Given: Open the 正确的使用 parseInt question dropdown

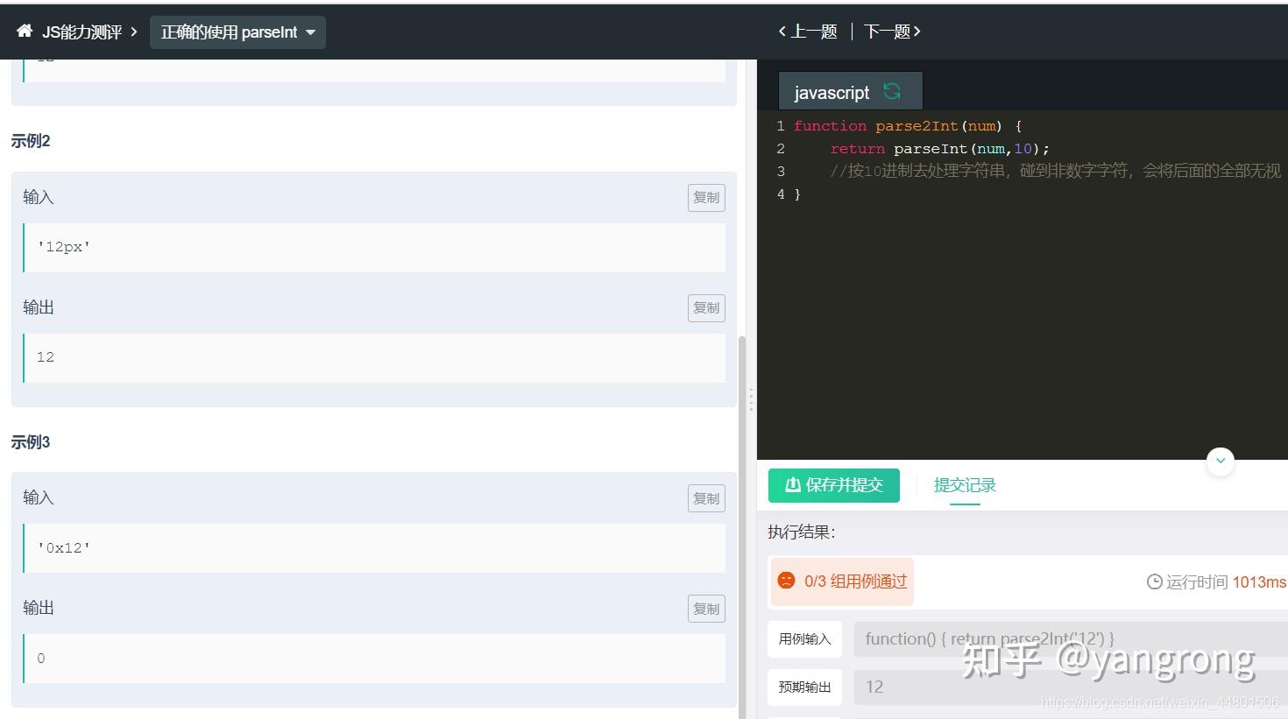Looking at the screenshot, I should 237,32.
